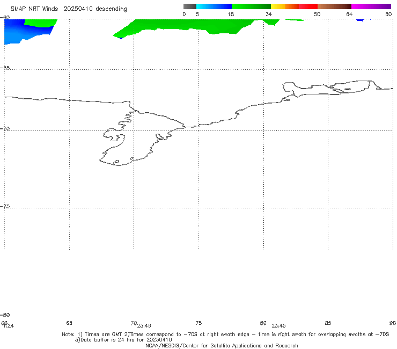Click the '50' color scale label

[317, 14]
